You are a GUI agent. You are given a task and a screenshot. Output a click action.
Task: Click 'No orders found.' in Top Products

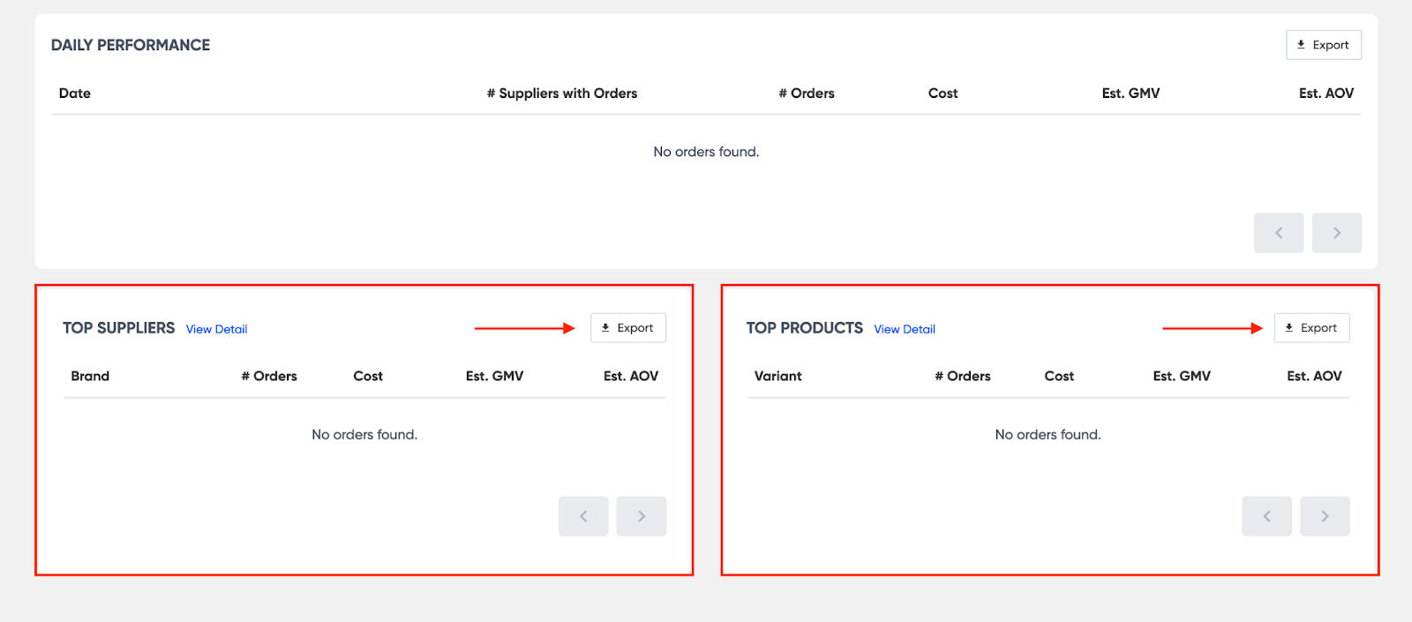(x=1048, y=435)
